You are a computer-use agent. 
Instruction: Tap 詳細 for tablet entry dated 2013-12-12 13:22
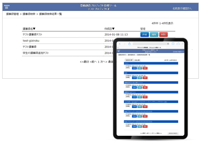(134, 106)
